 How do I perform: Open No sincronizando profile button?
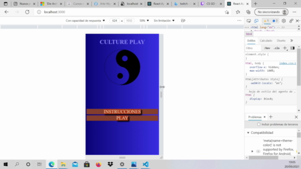tap(271, 12)
